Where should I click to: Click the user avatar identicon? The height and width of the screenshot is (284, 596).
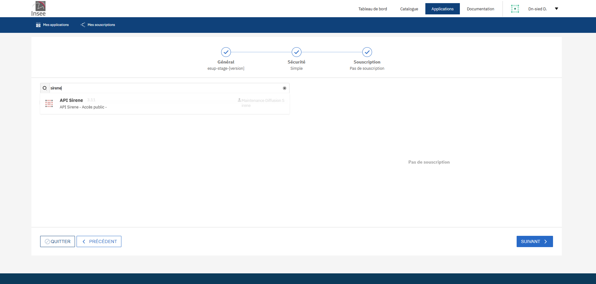(x=515, y=9)
